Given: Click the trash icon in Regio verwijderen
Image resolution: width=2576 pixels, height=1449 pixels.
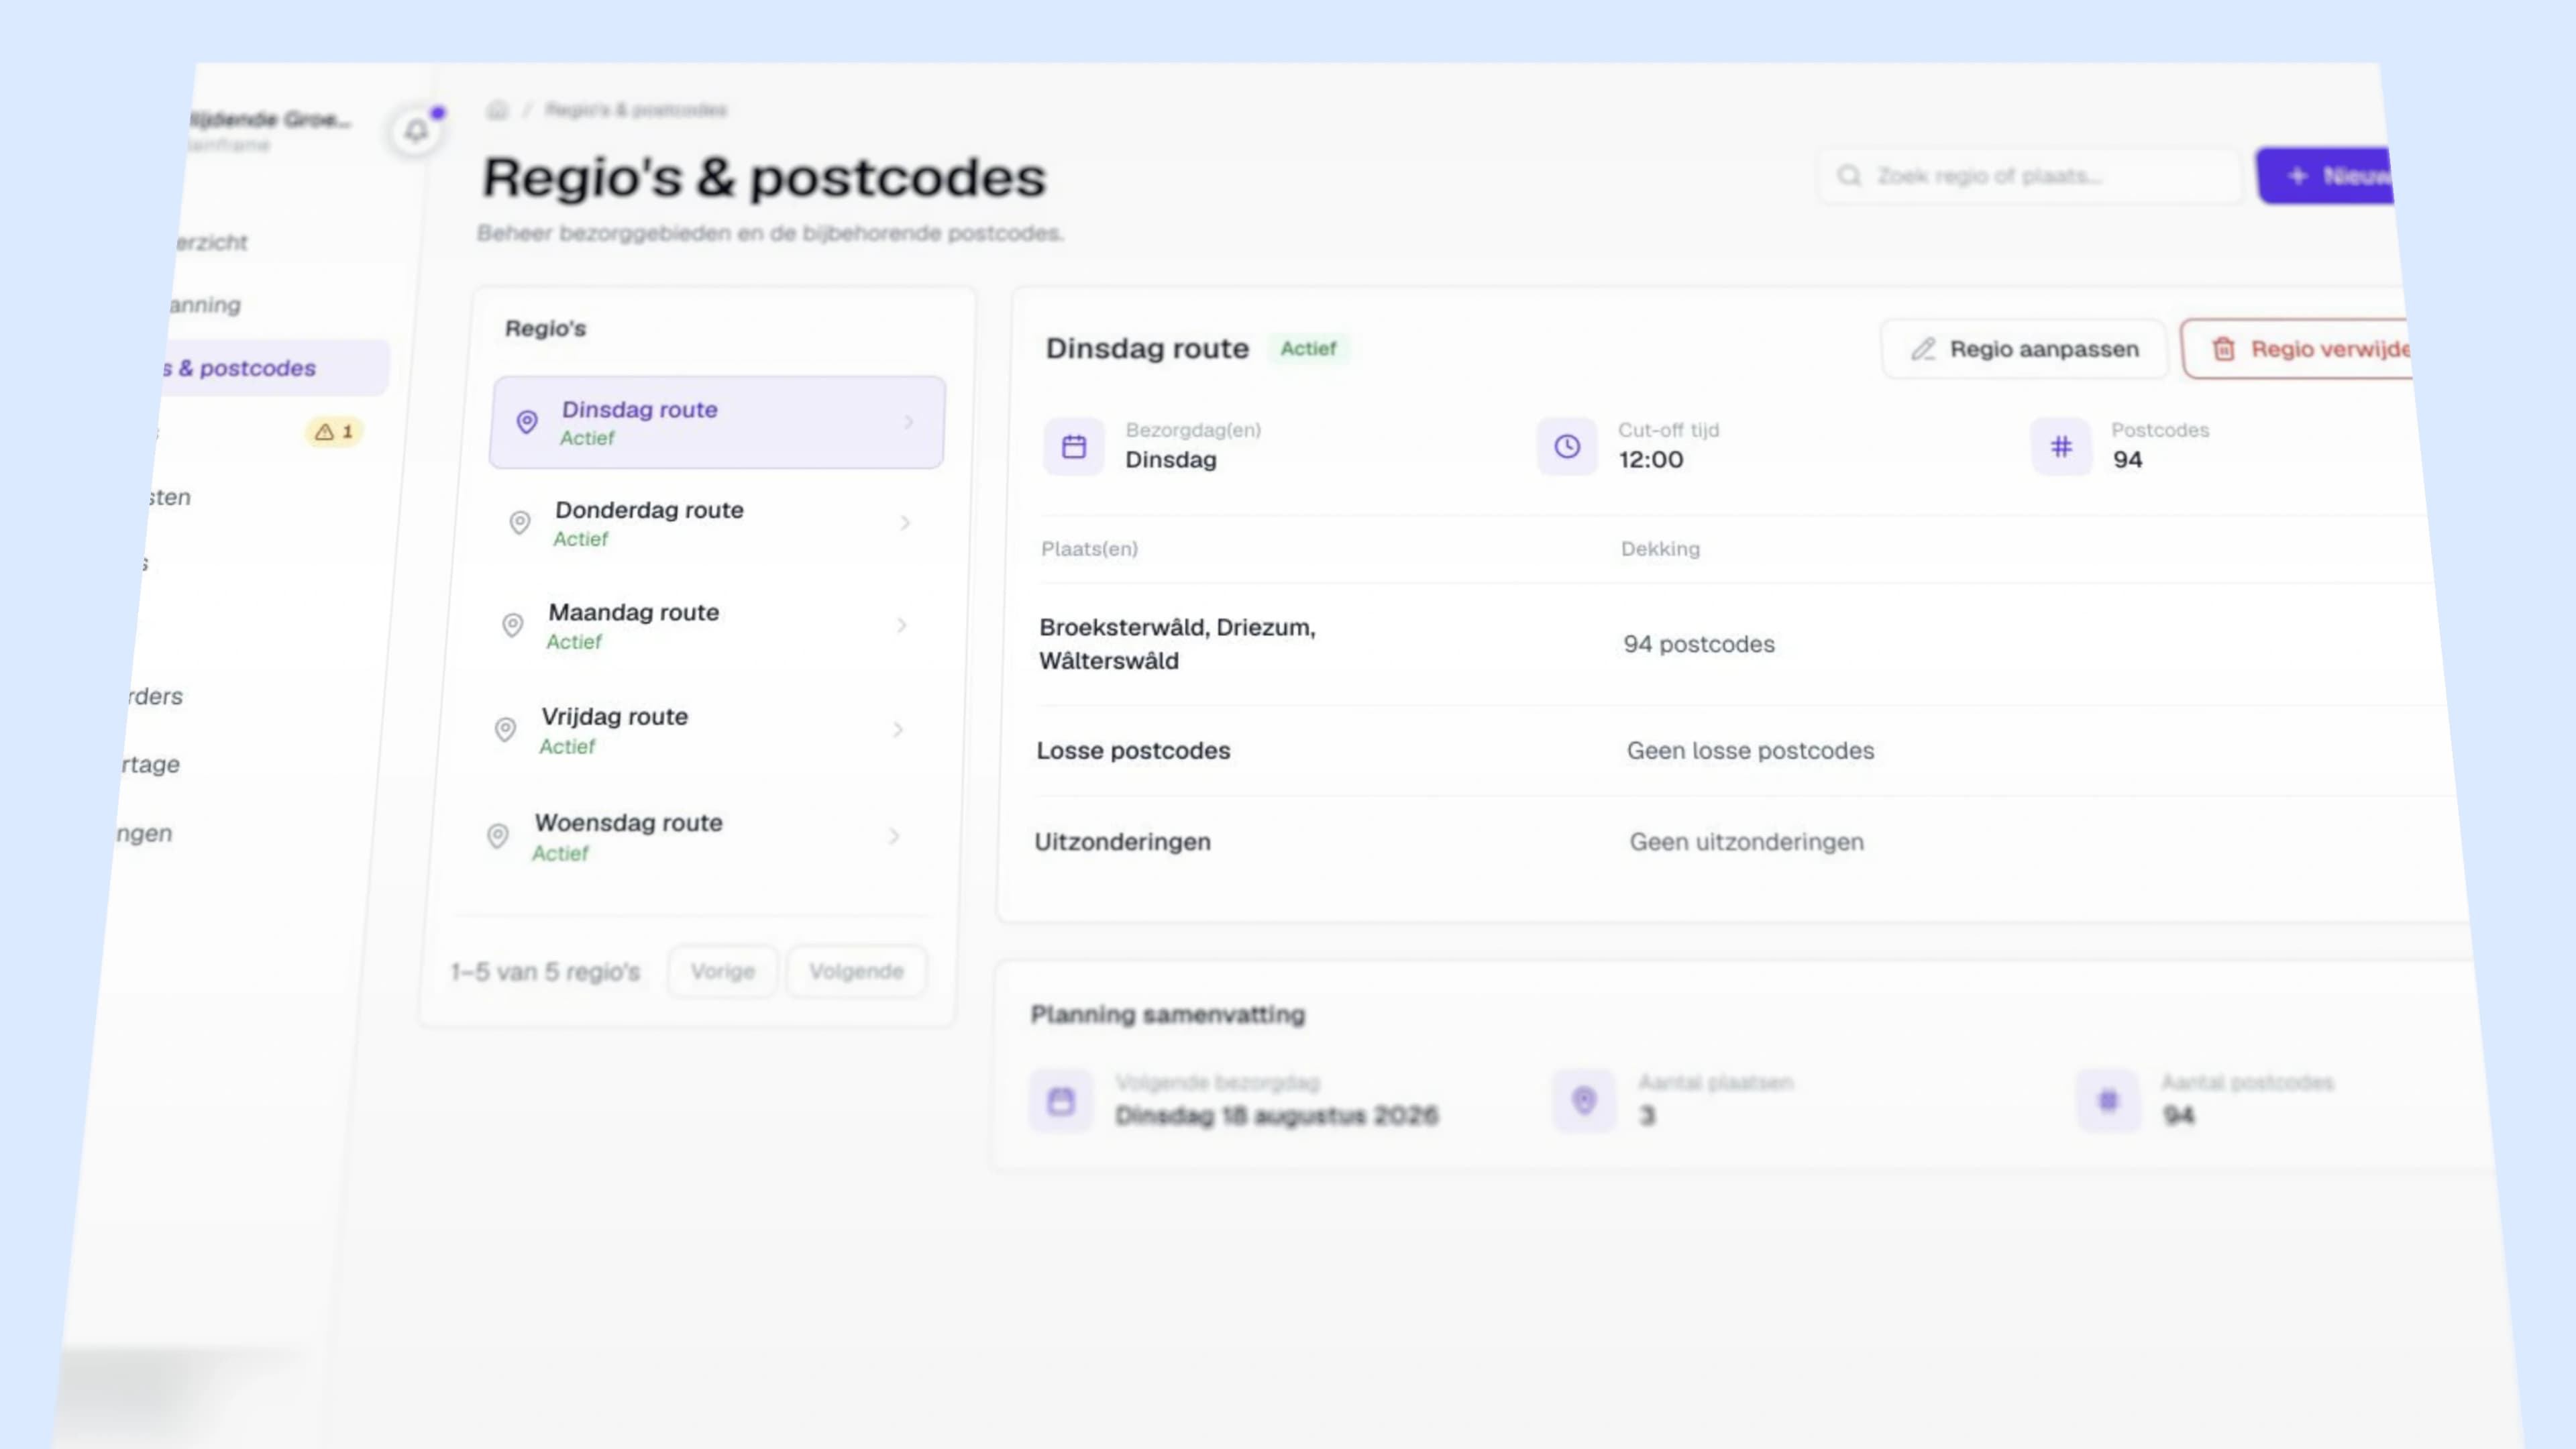Looking at the screenshot, I should point(2223,349).
